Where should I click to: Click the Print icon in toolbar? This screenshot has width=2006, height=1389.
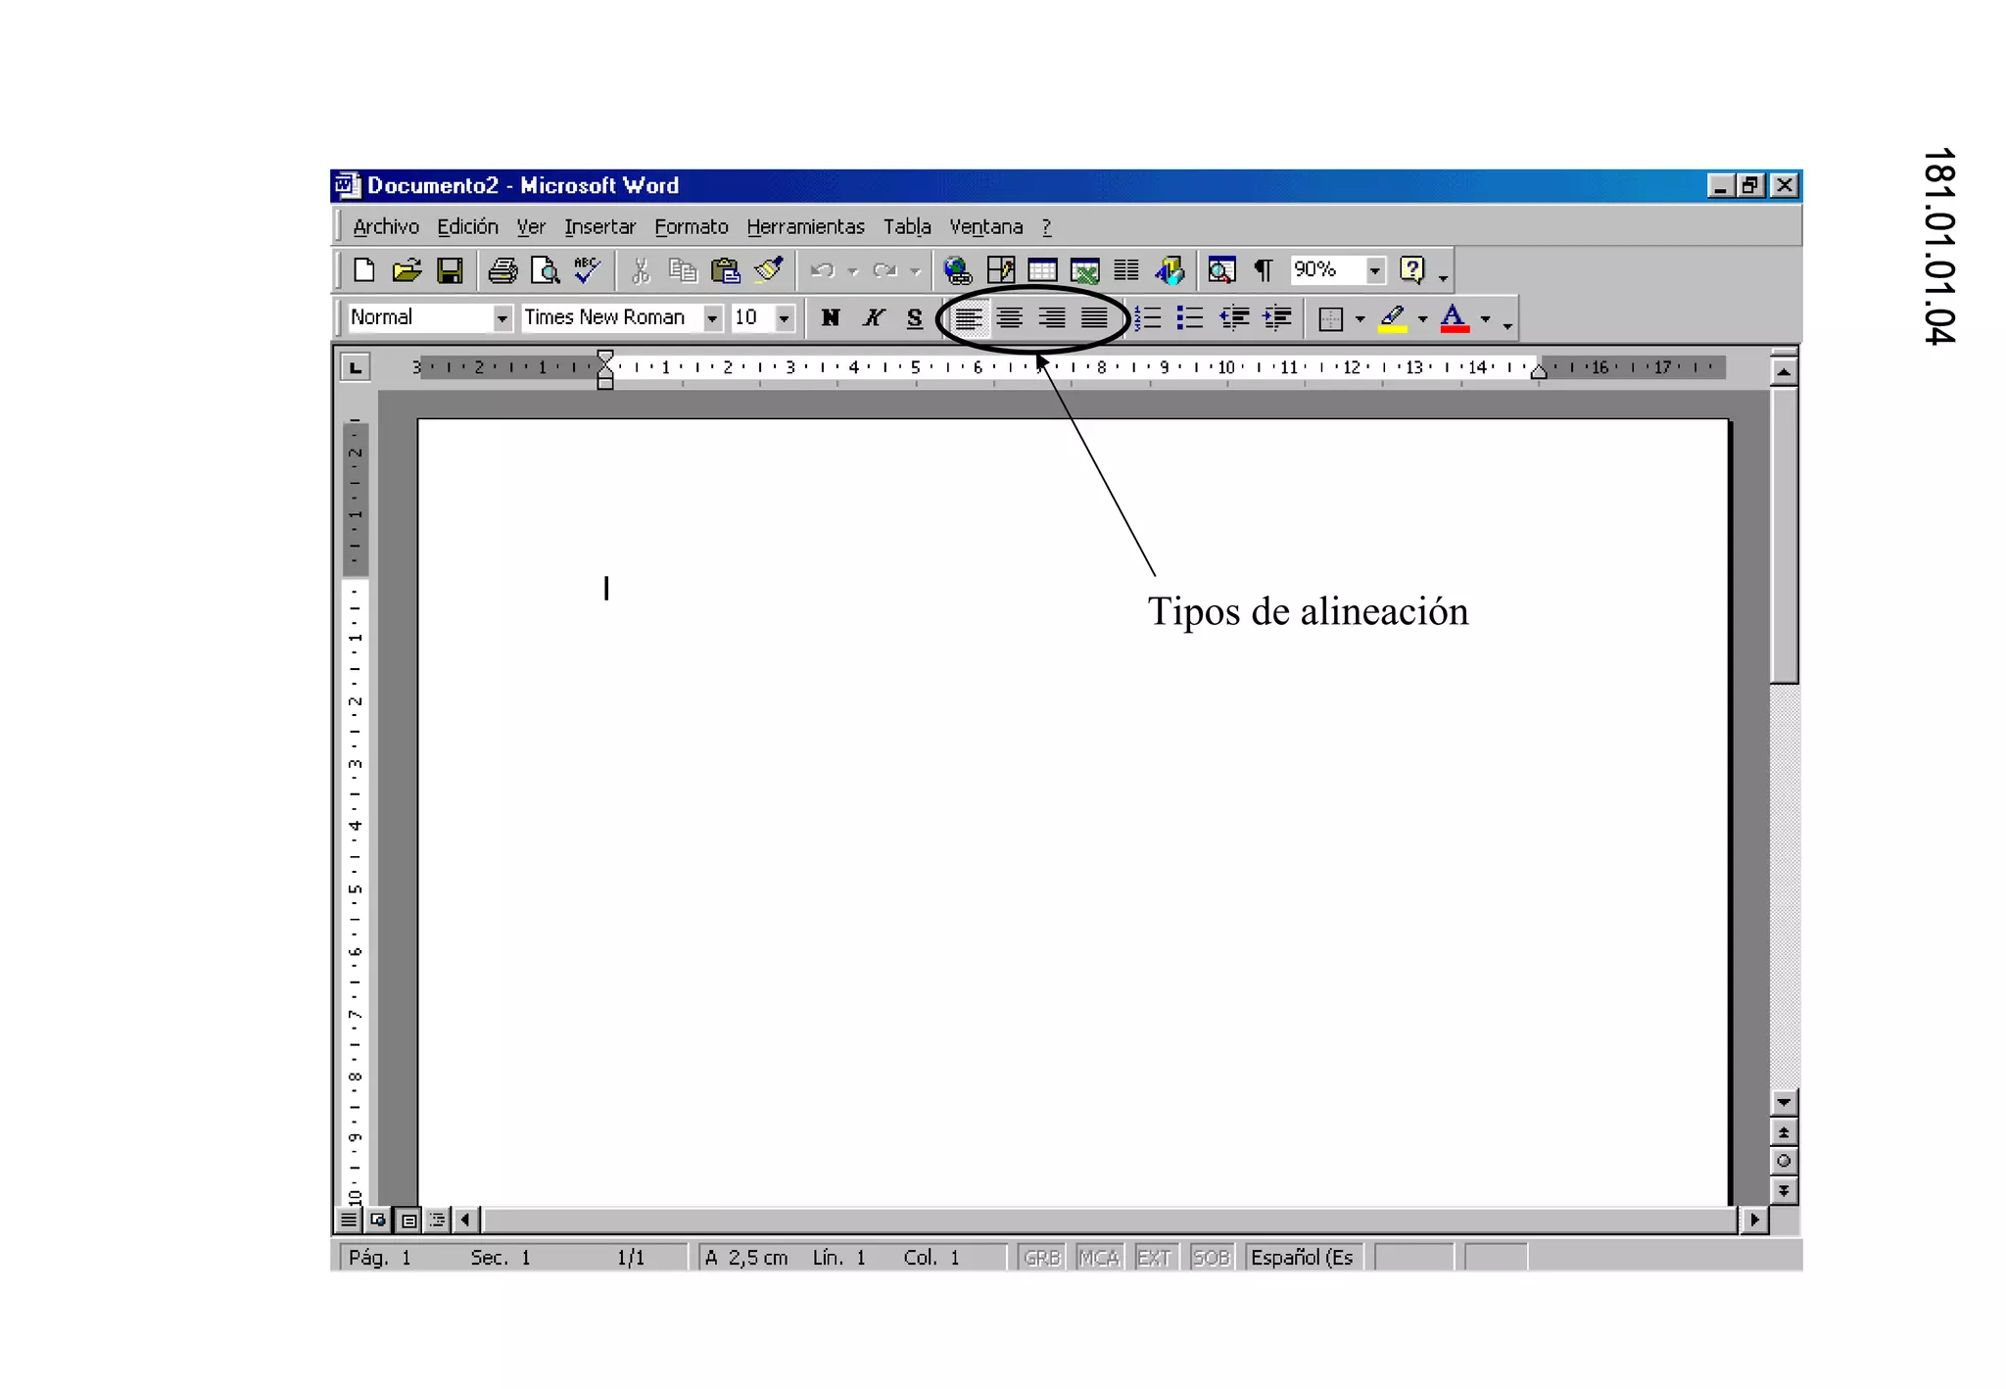click(x=502, y=270)
